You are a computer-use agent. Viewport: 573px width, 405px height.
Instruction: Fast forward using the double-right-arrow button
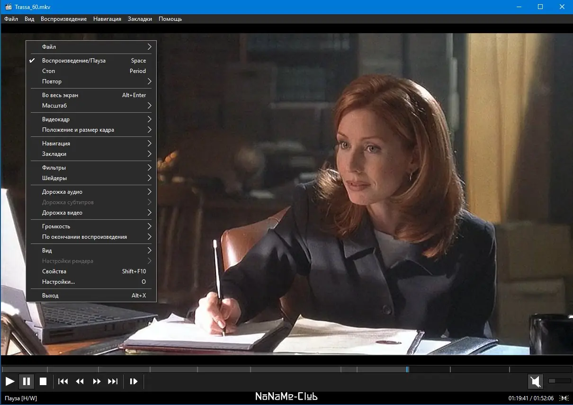(97, 381)
